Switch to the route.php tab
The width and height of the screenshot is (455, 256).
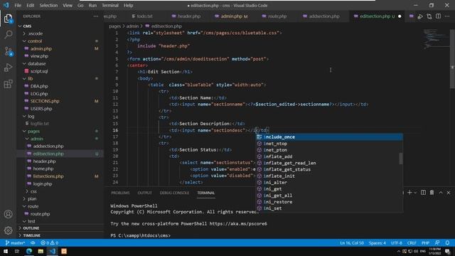point(274,16)
